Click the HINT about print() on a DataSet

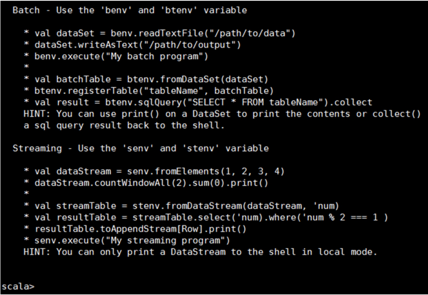pos(222,114)
